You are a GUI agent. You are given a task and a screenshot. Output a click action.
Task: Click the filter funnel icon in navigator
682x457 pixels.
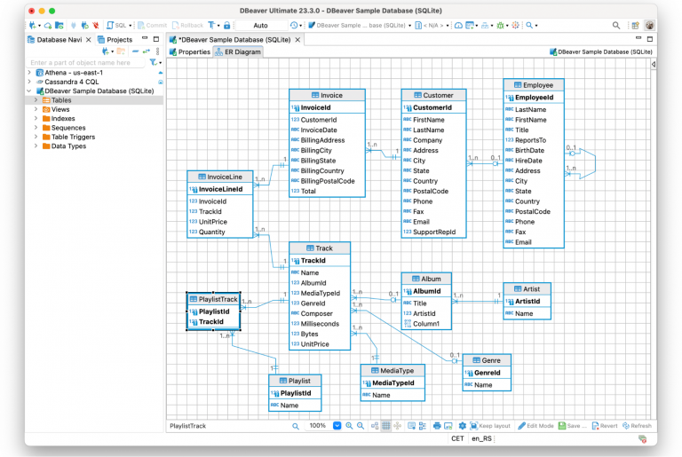pyautogui.click(x=153, y=63)
